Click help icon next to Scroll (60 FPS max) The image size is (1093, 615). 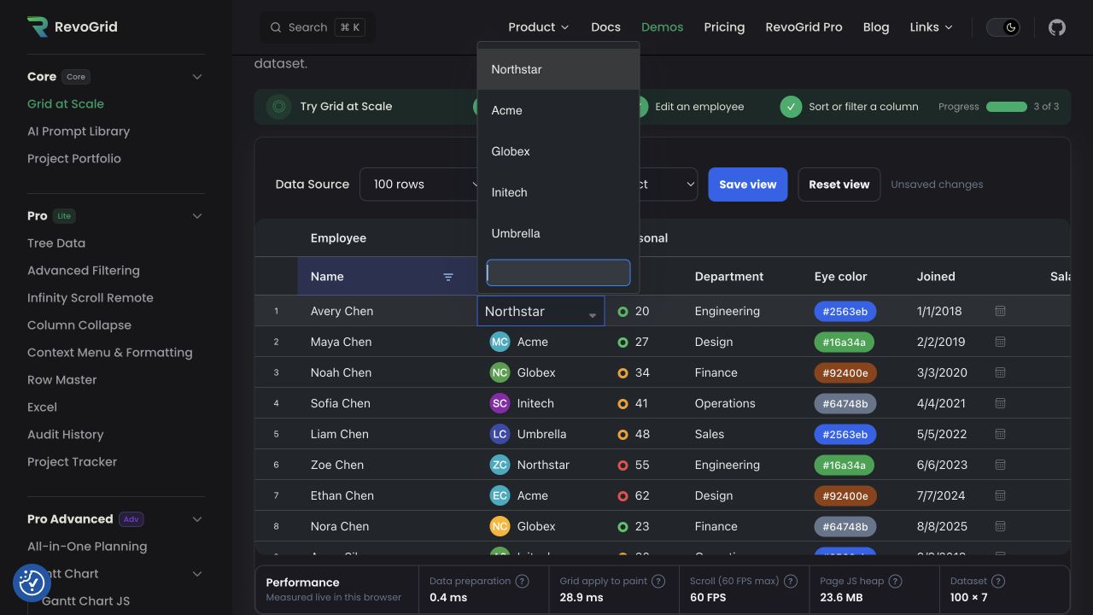click(x=791, y=581)
